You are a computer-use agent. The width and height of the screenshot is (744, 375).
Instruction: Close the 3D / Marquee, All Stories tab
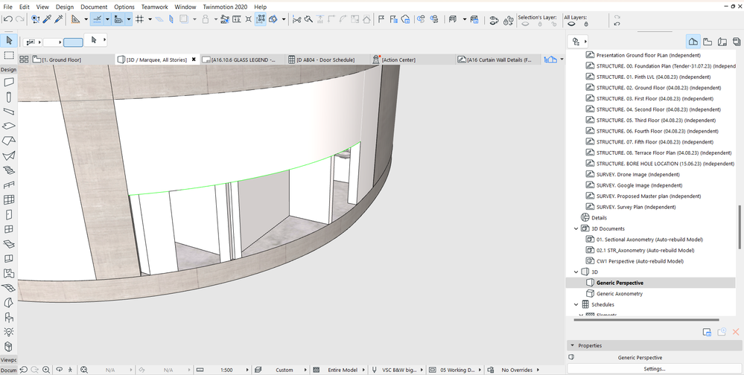tap(194, 60)
